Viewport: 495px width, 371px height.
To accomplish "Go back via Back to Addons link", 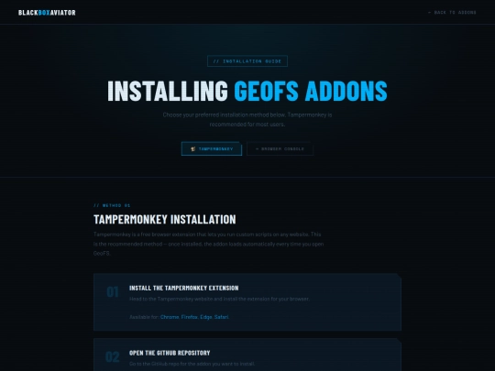I will [x=452, y=12].
